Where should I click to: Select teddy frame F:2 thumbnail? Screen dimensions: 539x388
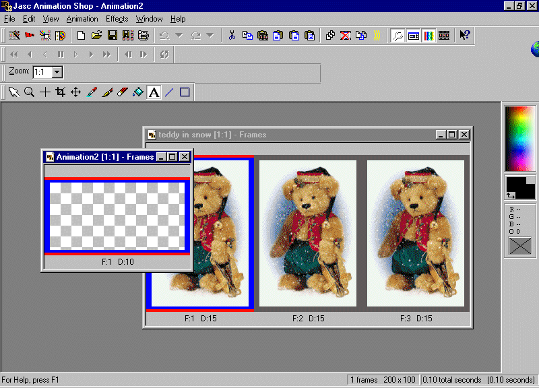click(x=308, y=234)
